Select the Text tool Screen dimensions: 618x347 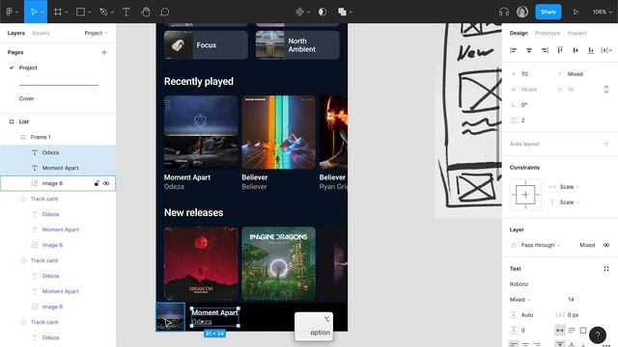(x=126, y=12)
